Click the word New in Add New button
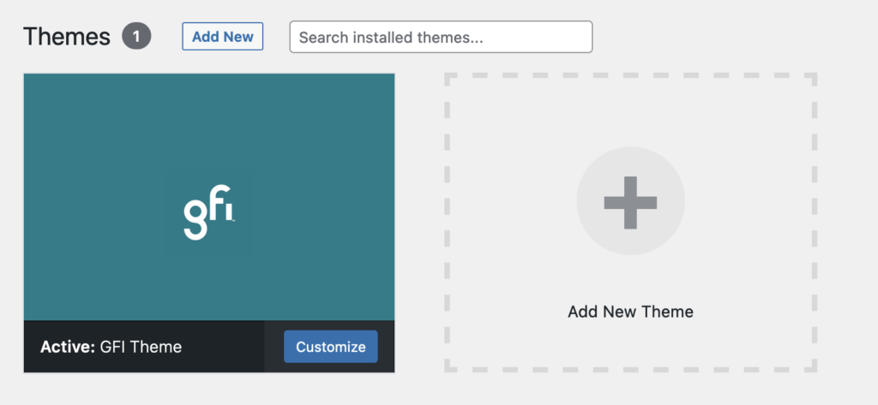The height and width of the screenshot is (405, 878). coord(238,37)
